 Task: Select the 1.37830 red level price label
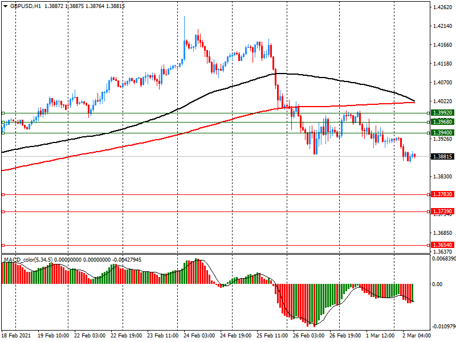tap(442, 194)
